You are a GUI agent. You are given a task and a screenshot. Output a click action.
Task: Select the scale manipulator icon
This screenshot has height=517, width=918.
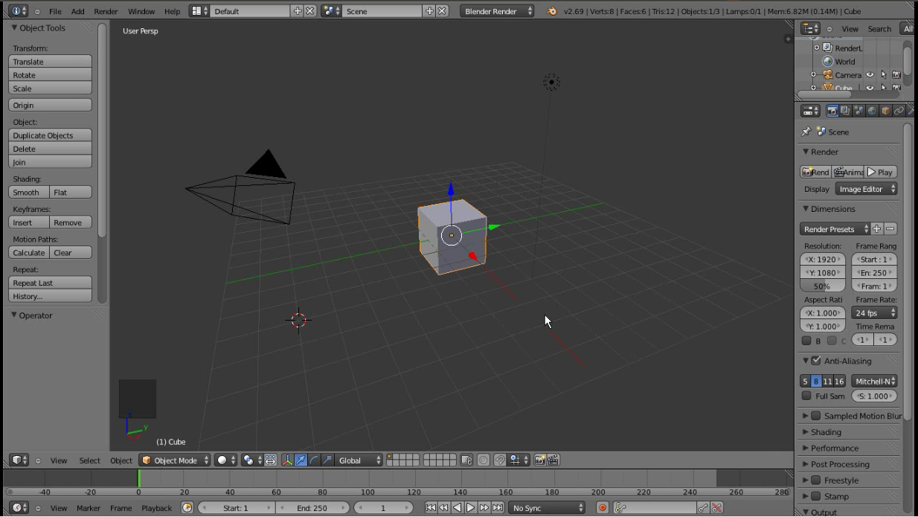pyautogui.click(x=327, y=460)
